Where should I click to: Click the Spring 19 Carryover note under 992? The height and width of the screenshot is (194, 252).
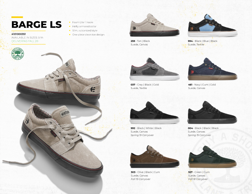click(142, 135)
